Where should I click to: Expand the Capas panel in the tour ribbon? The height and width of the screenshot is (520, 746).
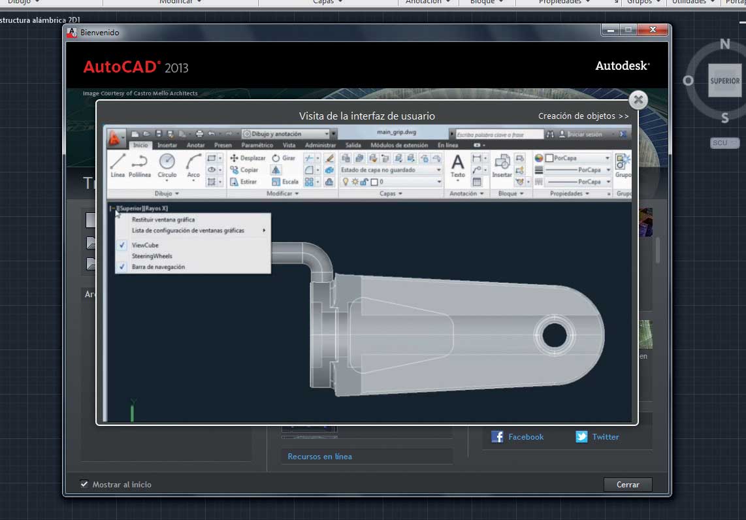pyautogui.click(x=391, y=193)
